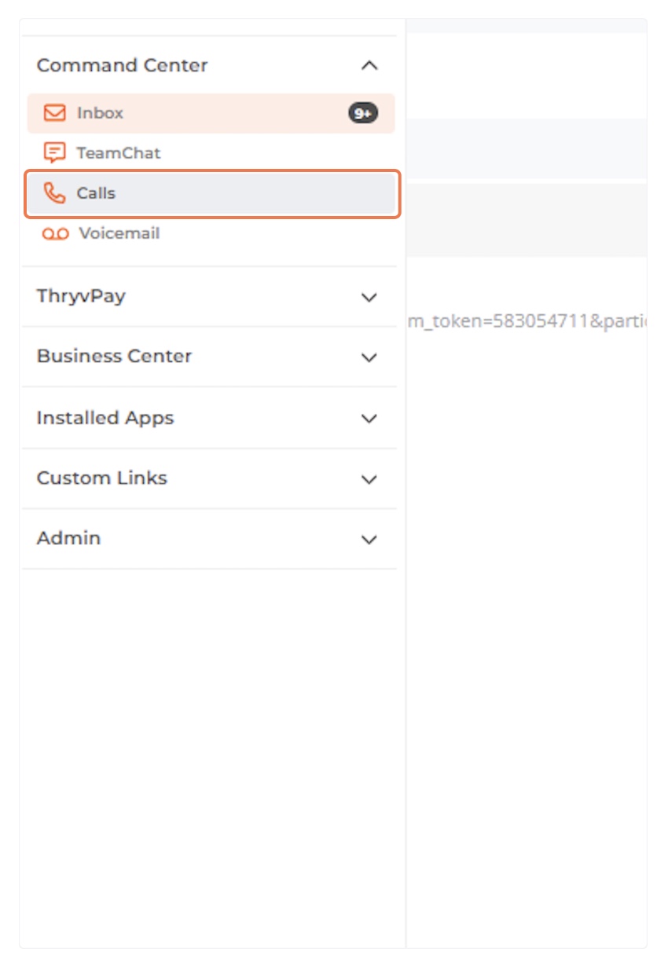This screenshot has height=974, width=668.
Task: Click the Custom Links heading label
Action: tap(102, 478)
